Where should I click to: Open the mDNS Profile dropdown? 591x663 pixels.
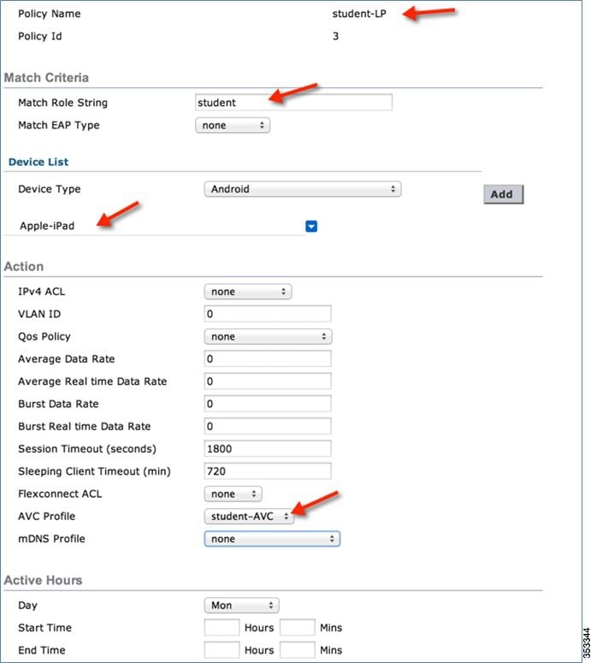[x=272, y=539]
